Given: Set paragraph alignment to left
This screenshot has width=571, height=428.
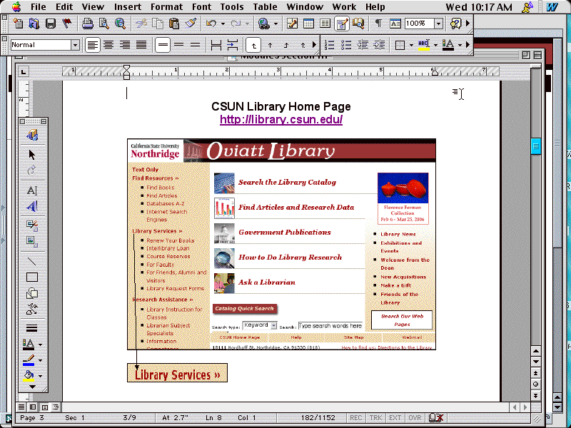Looking at the screenshot, I should 93,45.
